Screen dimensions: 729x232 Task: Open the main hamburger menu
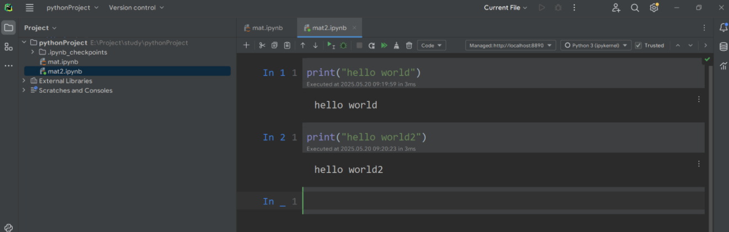29,8
